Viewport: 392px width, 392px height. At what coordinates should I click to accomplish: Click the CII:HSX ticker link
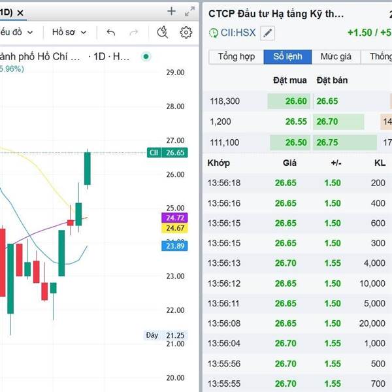[238, 33]
